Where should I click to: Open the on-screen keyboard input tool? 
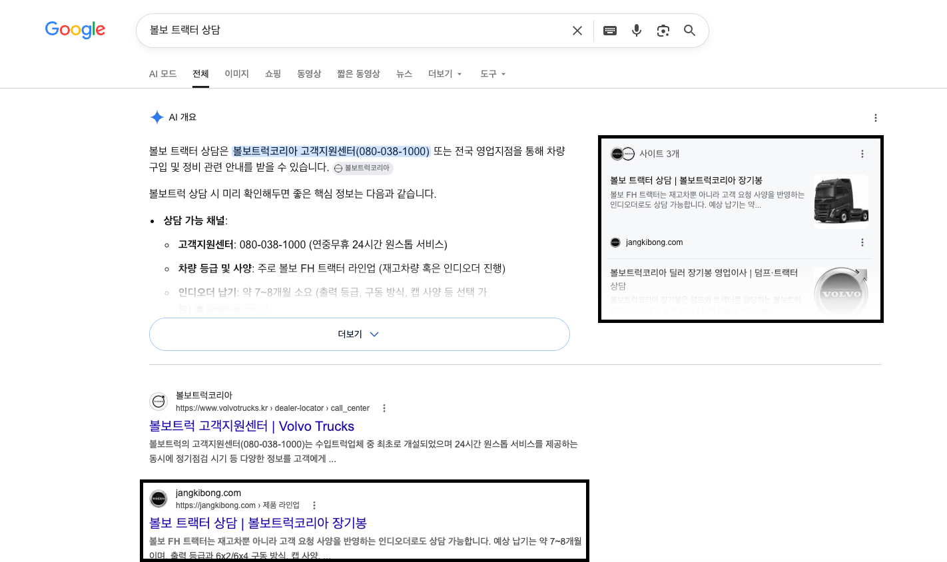click(610, 31)
